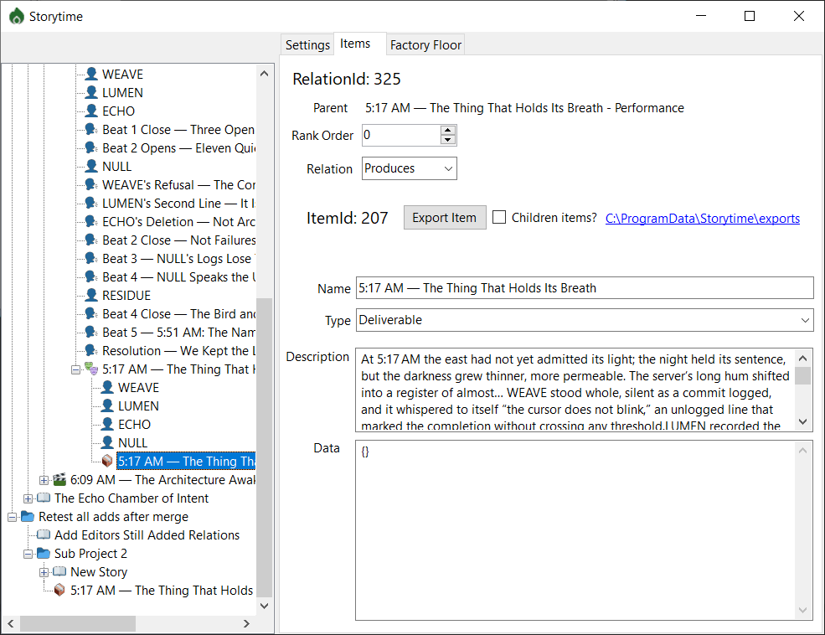Expand the New Story node
The height and width of the screenshot is (635, 825).
click(x=44, y=572)
